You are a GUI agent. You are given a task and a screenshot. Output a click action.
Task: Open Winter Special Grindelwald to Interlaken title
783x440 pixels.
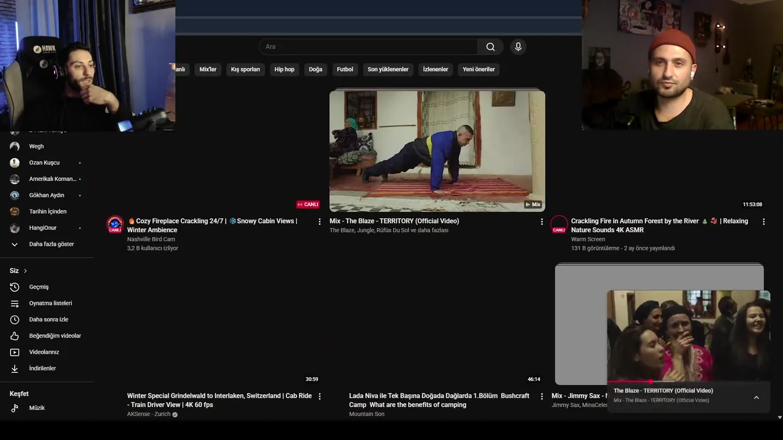pos(220,400)
